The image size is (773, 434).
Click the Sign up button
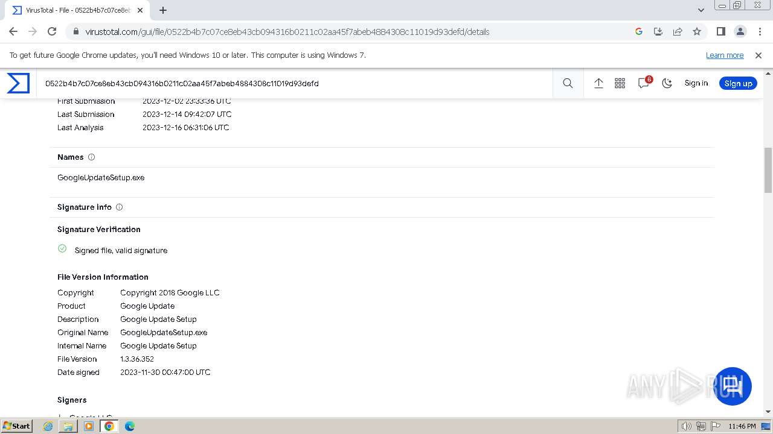(738, 83)
